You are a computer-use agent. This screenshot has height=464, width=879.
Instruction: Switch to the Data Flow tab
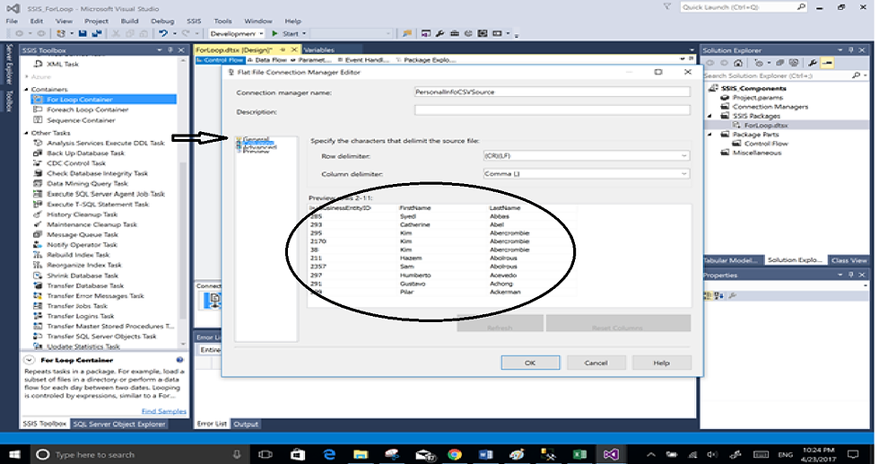pyautogui.click(x=267, y=60)
